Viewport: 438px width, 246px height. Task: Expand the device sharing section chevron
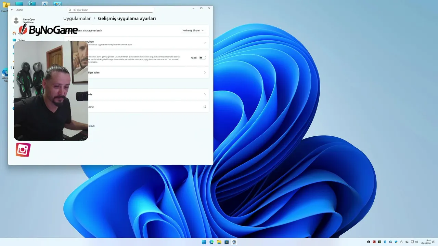click(x=205, y=43)
